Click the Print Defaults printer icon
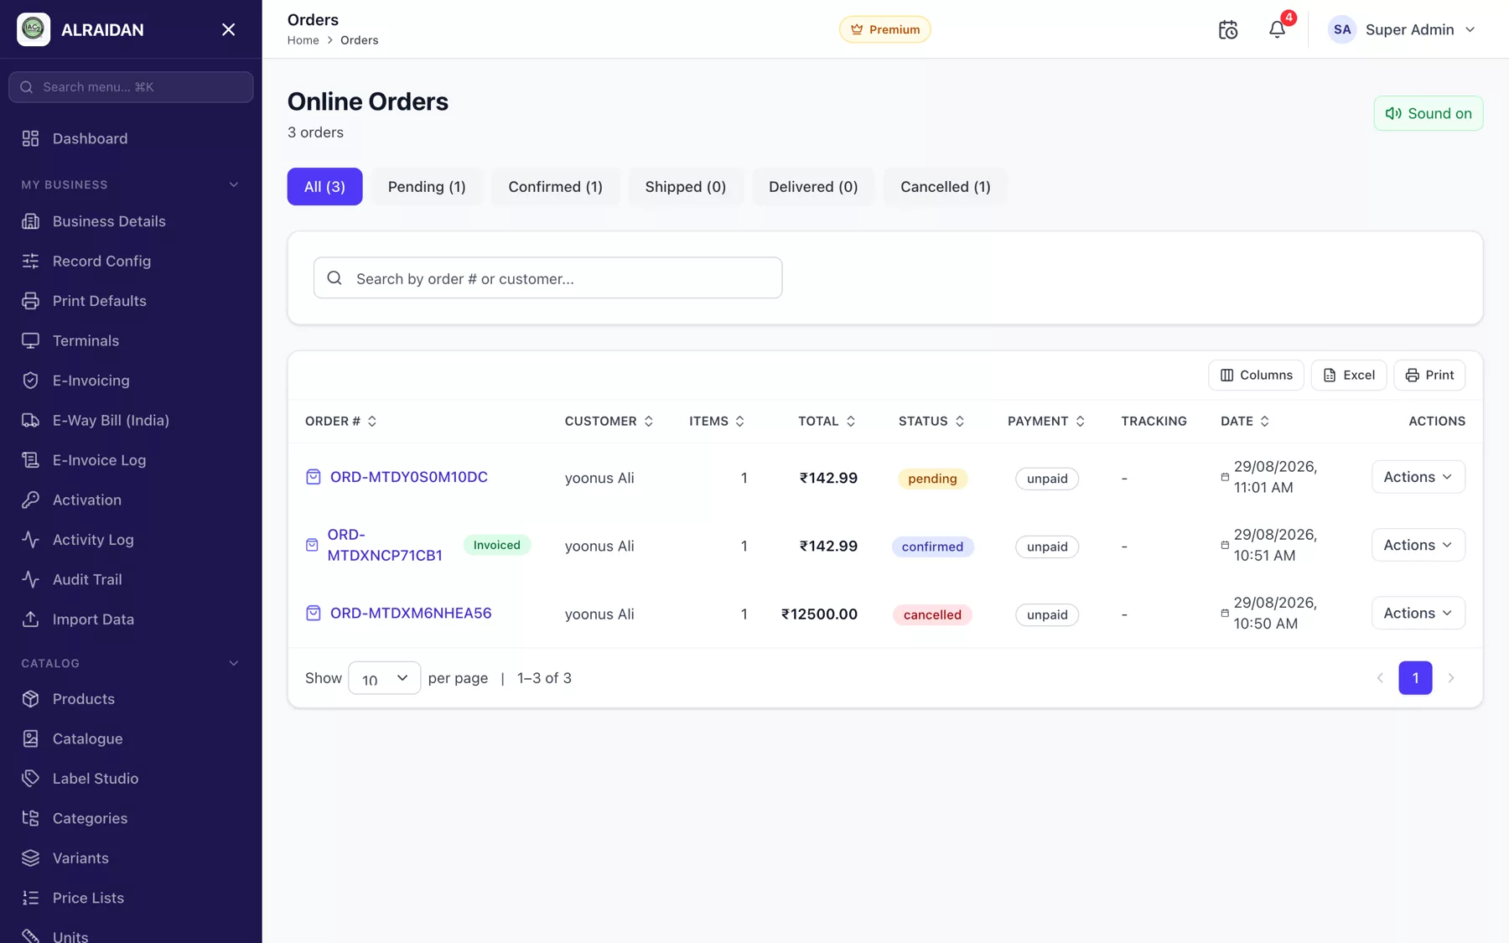Image resolution: width=1509 pixels, height=943 pixels. (x=31, y=301)
